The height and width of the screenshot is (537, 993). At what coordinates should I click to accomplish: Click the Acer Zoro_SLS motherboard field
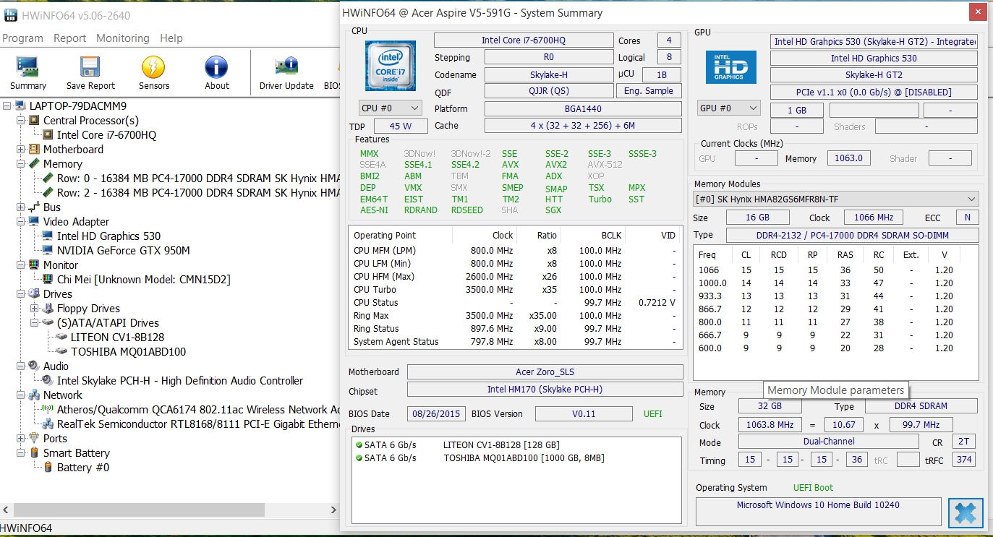click(545, 372)
